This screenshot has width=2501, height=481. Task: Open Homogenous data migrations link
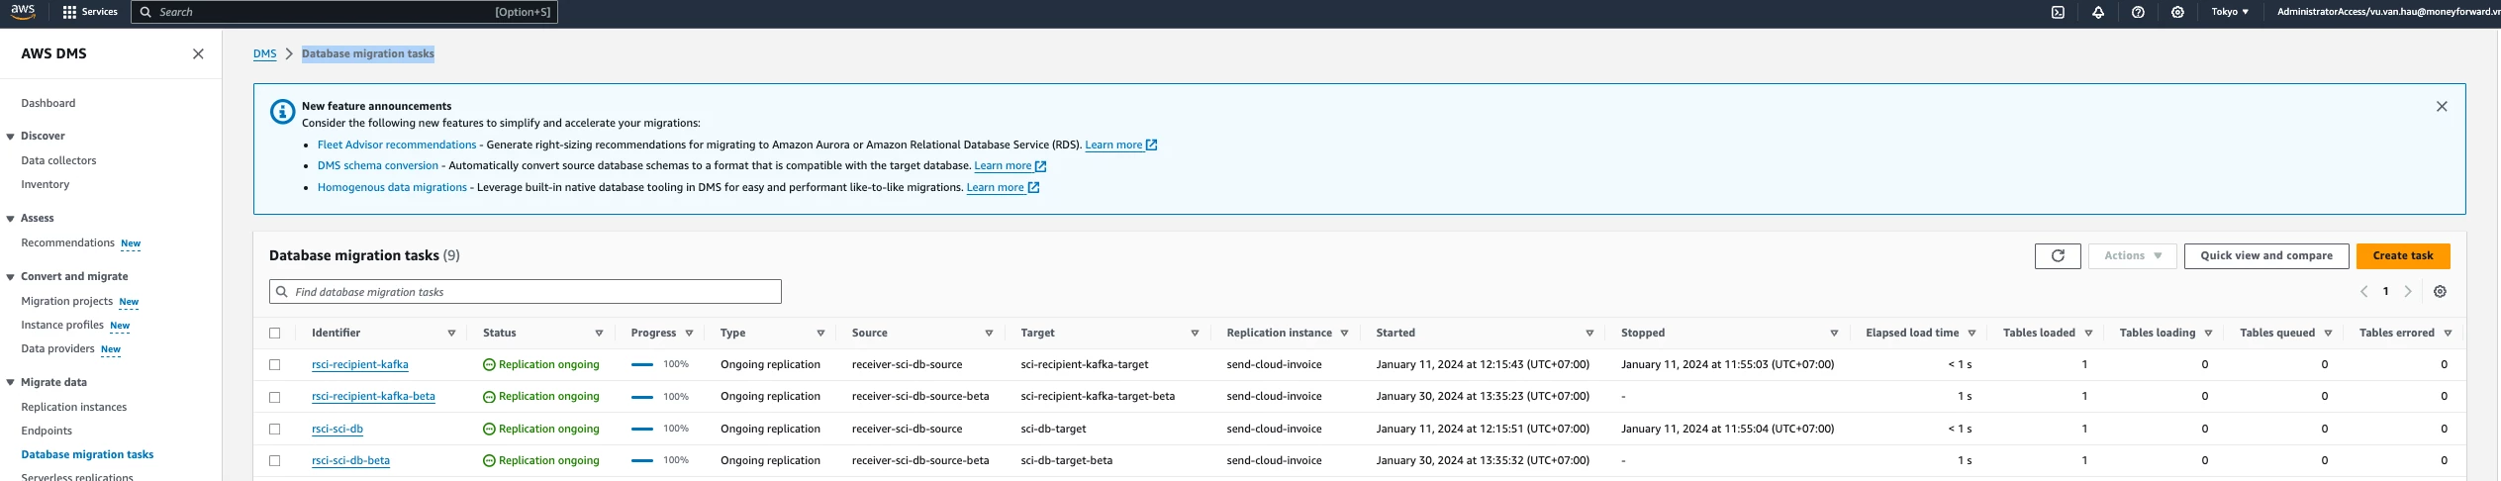tap(392, 187)
